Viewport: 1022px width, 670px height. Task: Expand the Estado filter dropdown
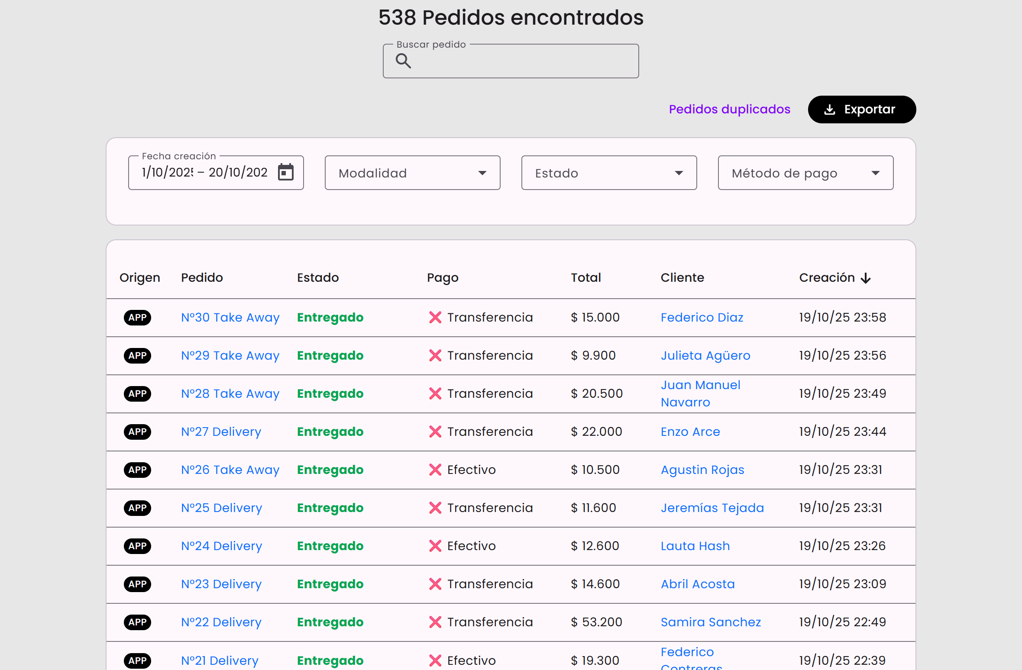coord(609,173)
